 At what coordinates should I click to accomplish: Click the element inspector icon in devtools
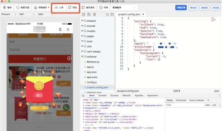(83, 96)
